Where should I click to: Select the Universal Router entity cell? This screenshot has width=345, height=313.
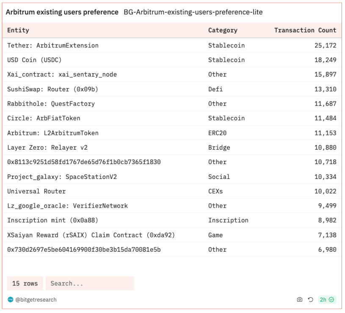pyautogui.click(x=36, y=191)
